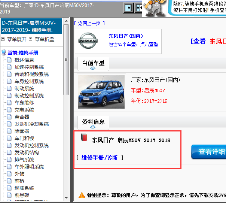Open 前悬架 in the tree
The width and height of the screenshot is (226, 203).
(22, 195)
